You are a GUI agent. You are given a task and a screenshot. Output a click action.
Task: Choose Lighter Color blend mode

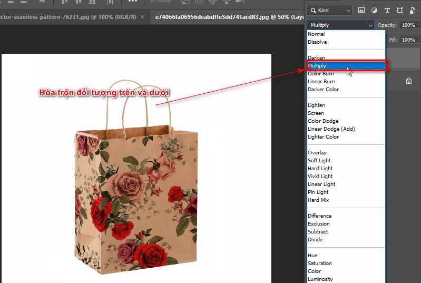coord(346,136)
